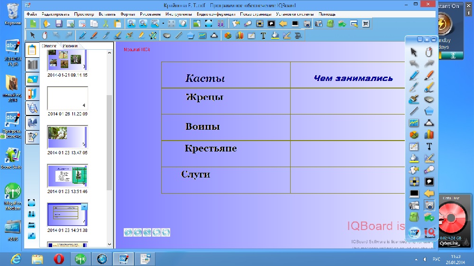
Task: Expand the selected page thumbnail dropdown arrow
Action: click(x=84, y=207)
